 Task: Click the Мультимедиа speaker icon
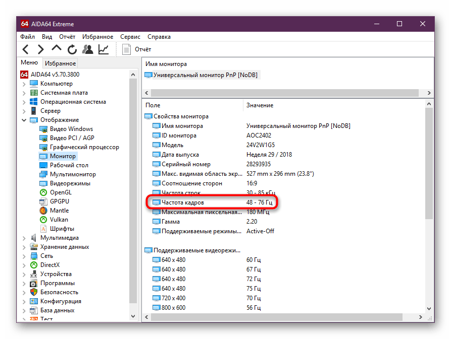[x=34, y=238]
